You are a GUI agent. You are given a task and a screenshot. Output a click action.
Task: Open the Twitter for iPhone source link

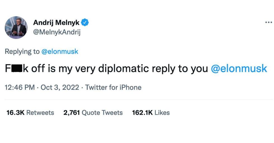[113, 88]
